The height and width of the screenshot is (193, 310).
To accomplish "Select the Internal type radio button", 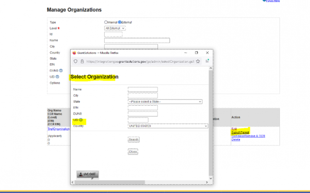I will [x=107, y=22].
